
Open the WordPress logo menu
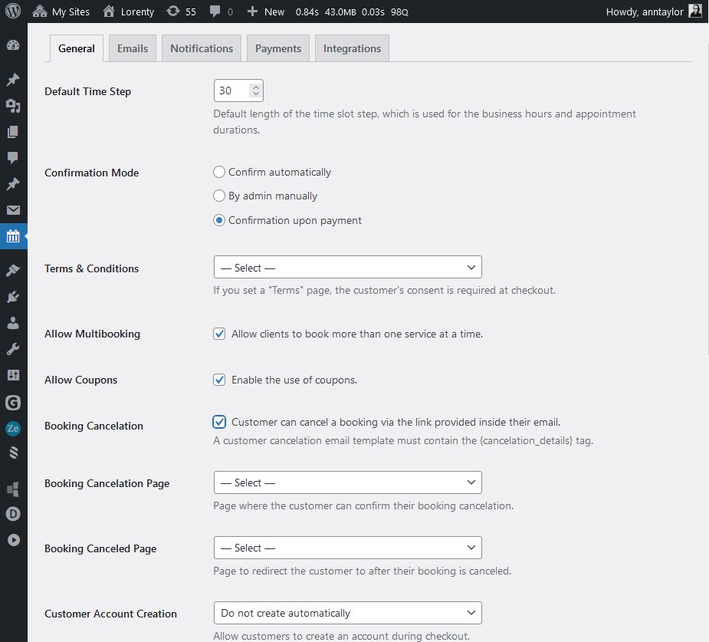tap(13, 11)
